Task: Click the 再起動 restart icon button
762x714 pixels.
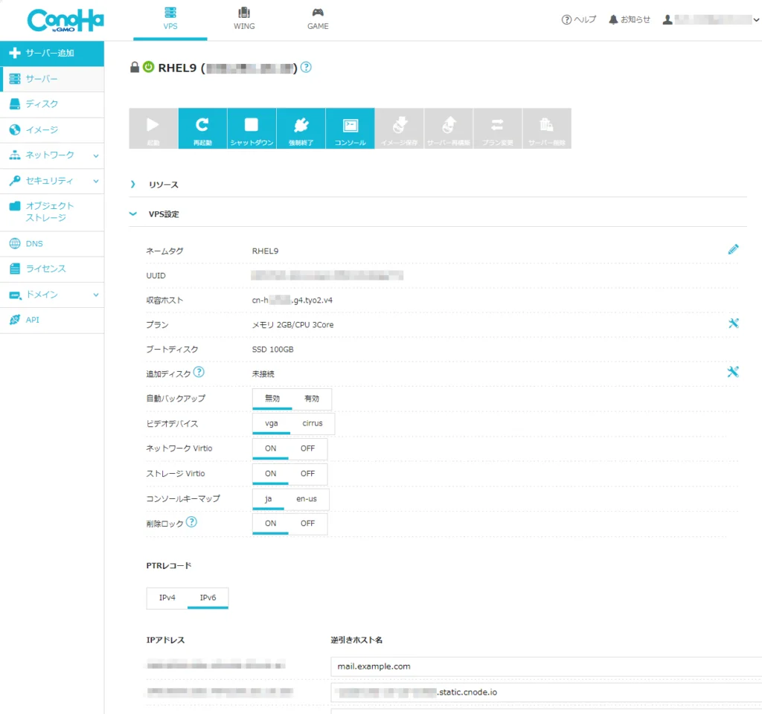Action: coord(202,128)
